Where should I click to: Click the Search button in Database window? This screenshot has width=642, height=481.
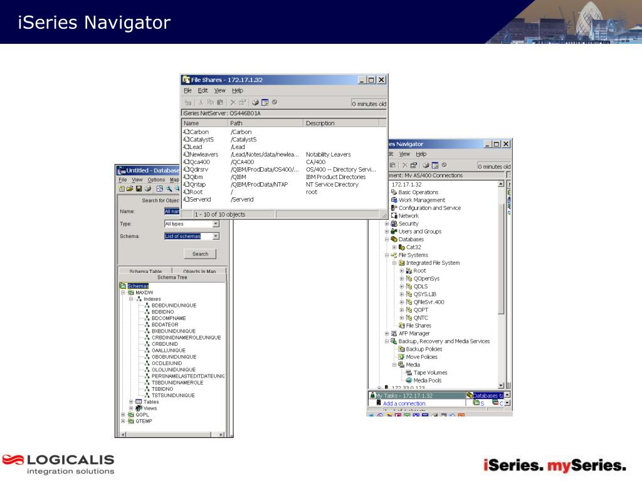click(x=200, y=254)
